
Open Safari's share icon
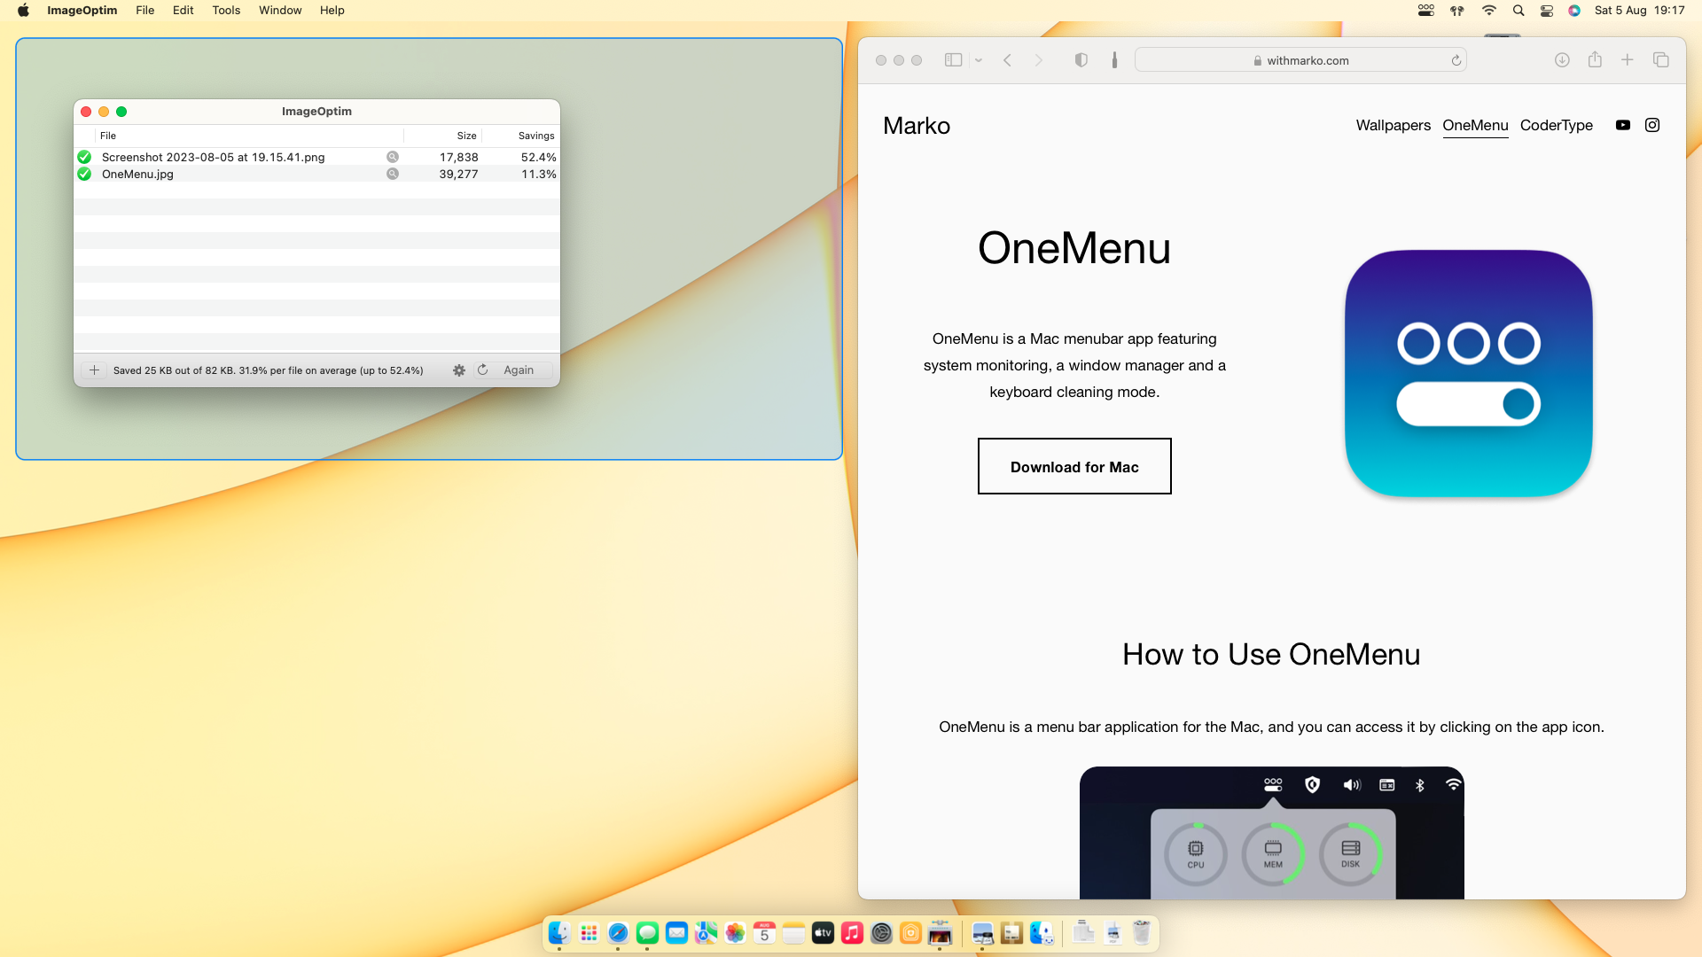[1595, 59]
